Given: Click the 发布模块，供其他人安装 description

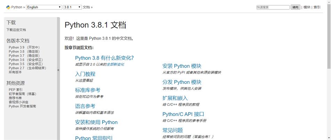Looking at the screenshot, I should [182, 88].
